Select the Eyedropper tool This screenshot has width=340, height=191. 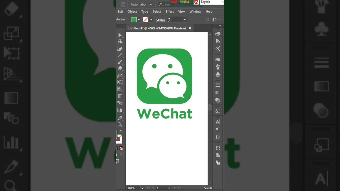coord(120,118)
